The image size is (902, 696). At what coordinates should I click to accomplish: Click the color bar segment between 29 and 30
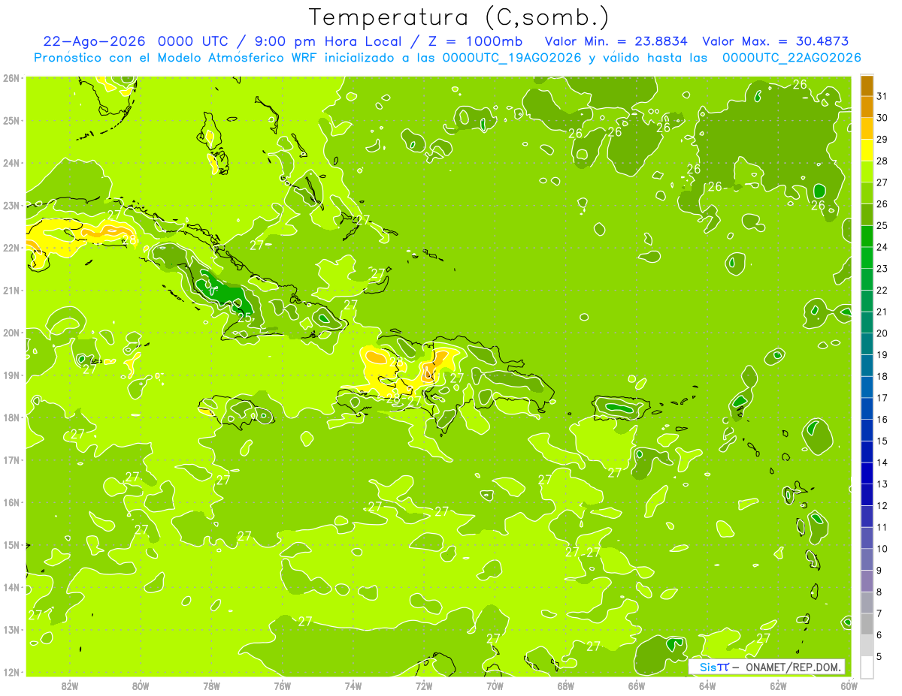867,128
